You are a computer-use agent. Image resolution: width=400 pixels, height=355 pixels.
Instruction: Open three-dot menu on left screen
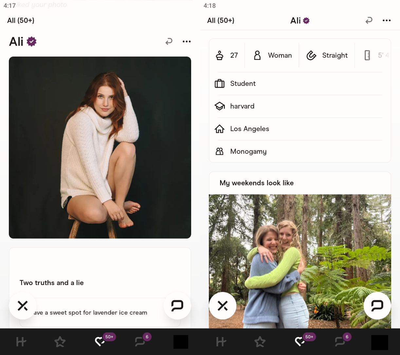pyautogui.click(x=187, y=42)
